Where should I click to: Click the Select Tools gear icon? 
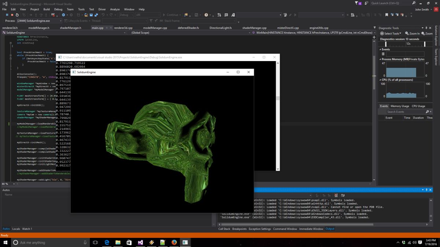[x=382, y=34]
